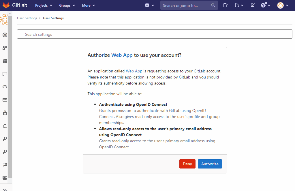Open Emails envelope icon in sidebar
The height and width of the screenshot is (191, 295).
(x=5, y=100)
